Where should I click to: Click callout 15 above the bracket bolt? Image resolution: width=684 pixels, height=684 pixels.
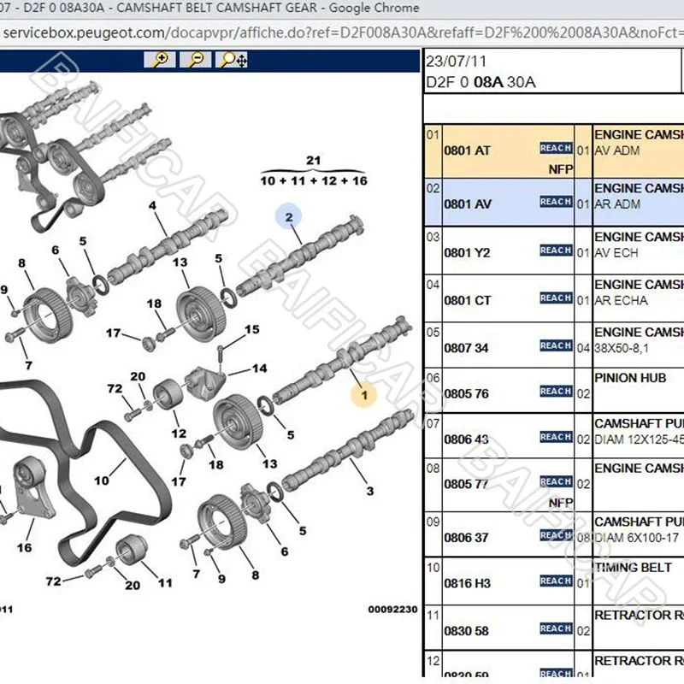coord(251,329)
